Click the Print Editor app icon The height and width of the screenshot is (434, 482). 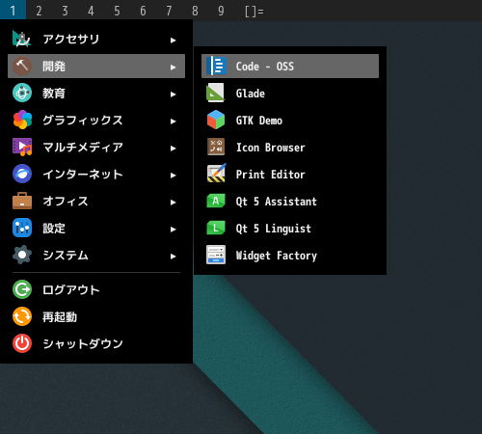pyautogui.click(x=216, y=174)
